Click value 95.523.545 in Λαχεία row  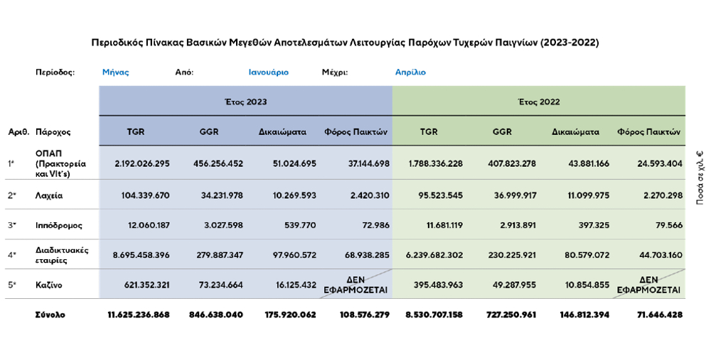(441, 196)
